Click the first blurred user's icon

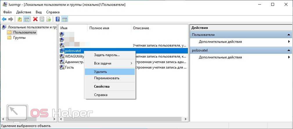tap(62, 34)
